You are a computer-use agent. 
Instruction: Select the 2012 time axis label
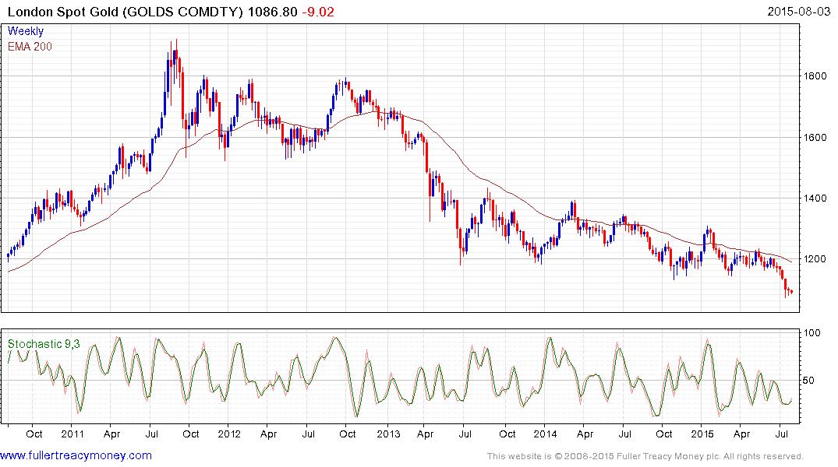pyautogui.click(x=229, y=434)
